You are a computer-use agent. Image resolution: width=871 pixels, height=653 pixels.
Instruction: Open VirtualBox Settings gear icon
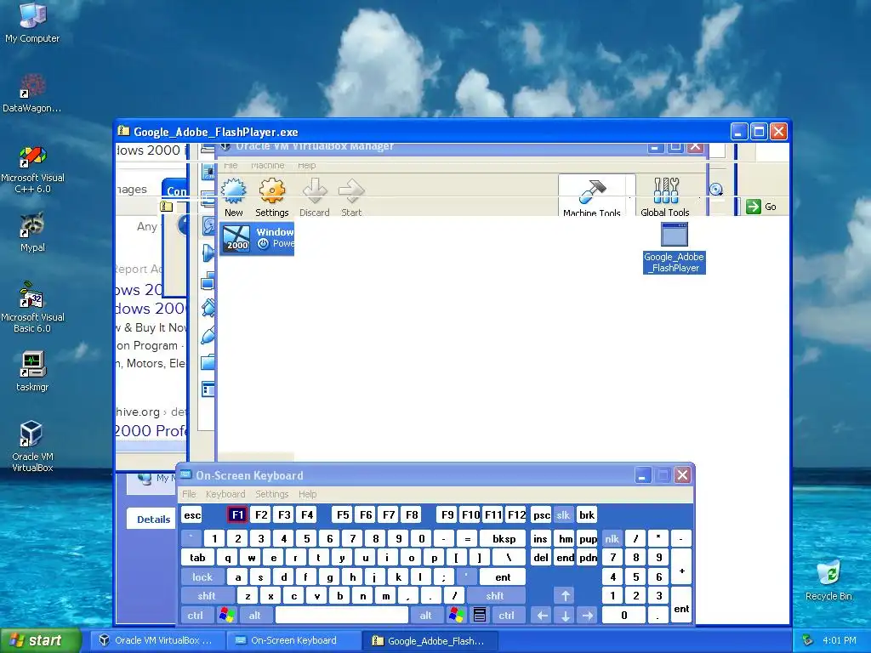pyautogui.click(x=271, y=197)
